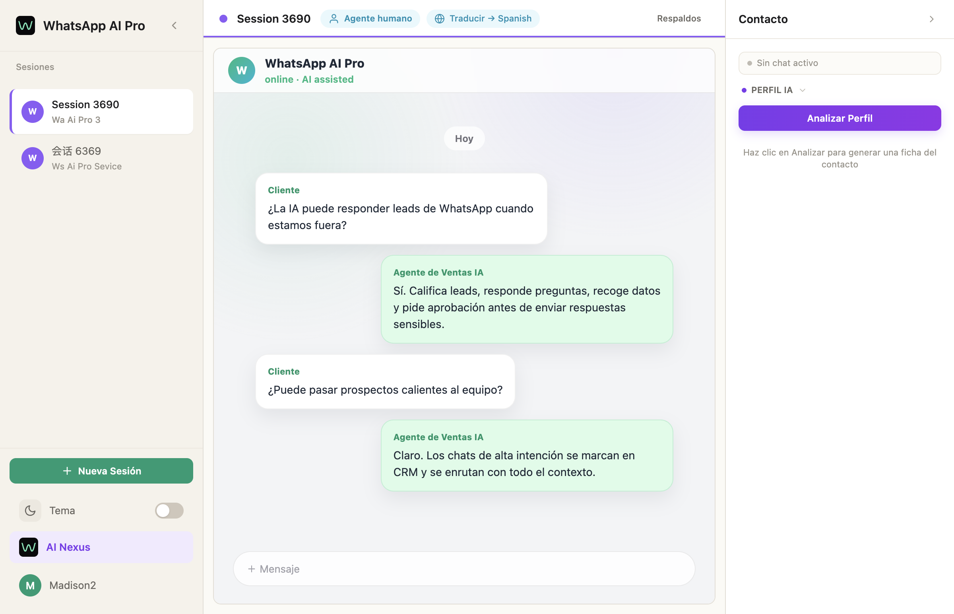The image size is (954, 614).
Task: Focus the Mensaje input field
Action: click(464, 569)
